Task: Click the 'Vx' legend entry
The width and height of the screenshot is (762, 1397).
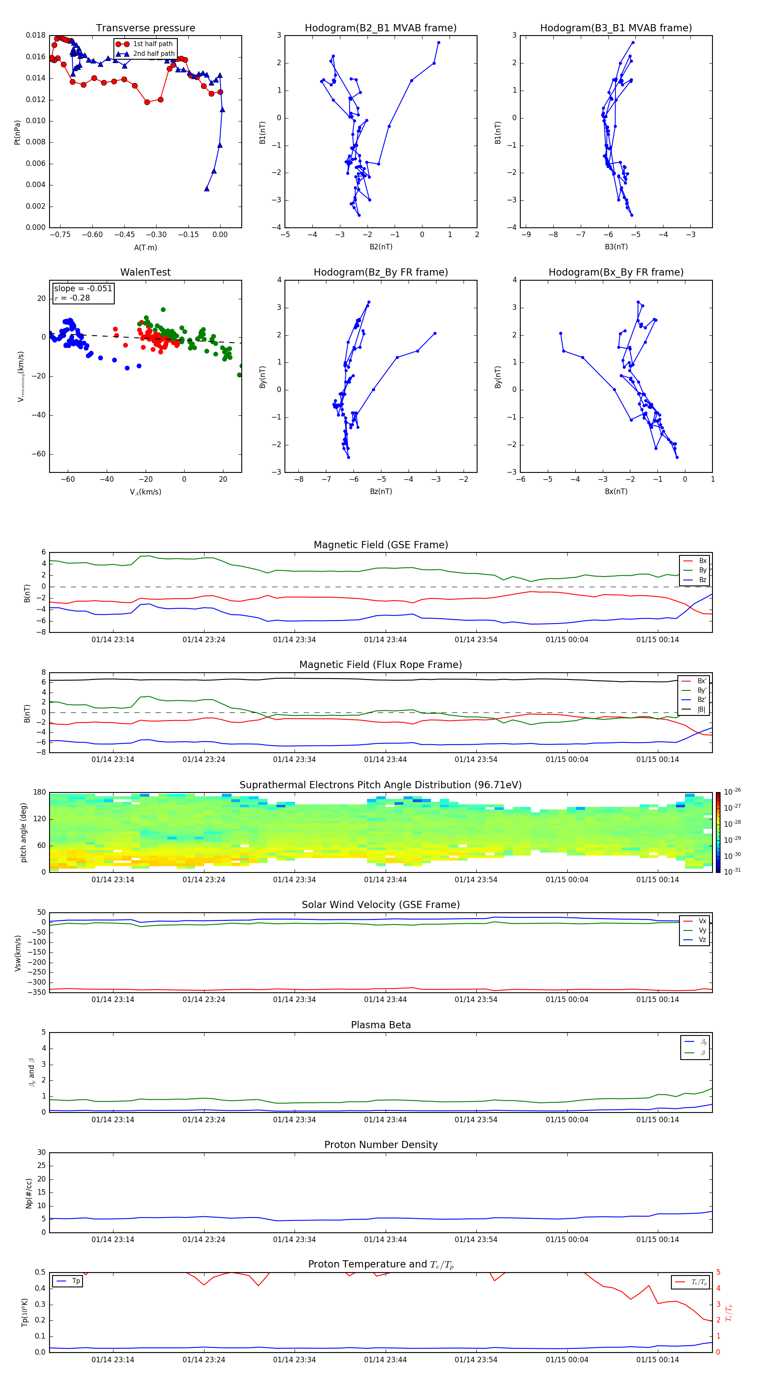Action: click(695, 922)
